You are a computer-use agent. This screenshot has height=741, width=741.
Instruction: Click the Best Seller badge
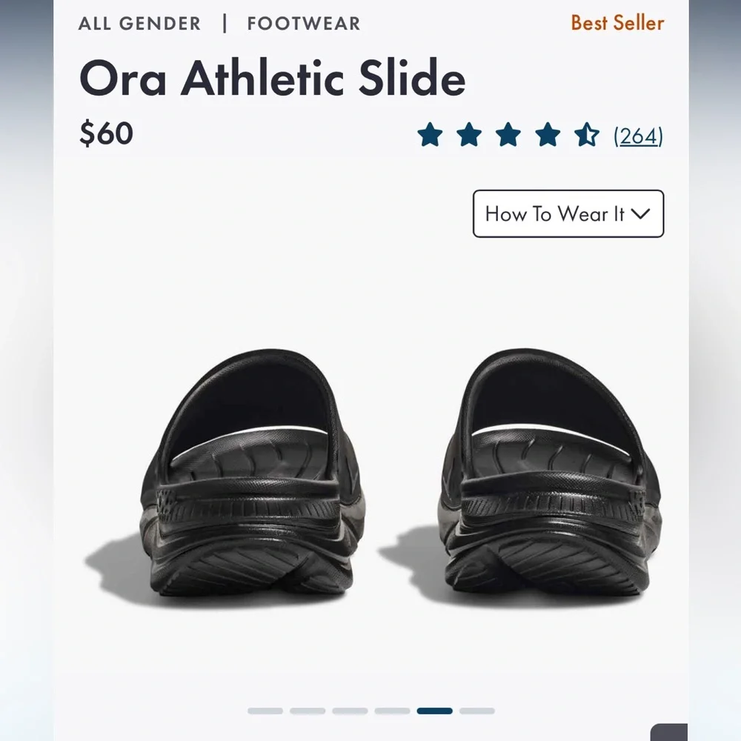(x=617, y=23)
